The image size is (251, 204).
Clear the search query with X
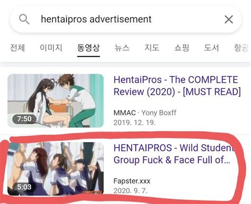pyautogui.click(x=229, y=19)
